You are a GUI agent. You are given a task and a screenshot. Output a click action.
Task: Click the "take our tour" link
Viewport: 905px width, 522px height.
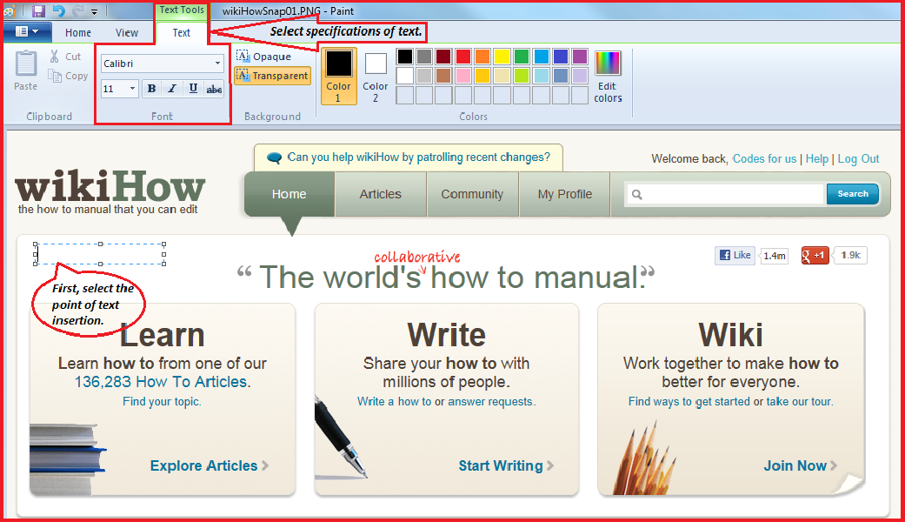click(x=800, y=401)
